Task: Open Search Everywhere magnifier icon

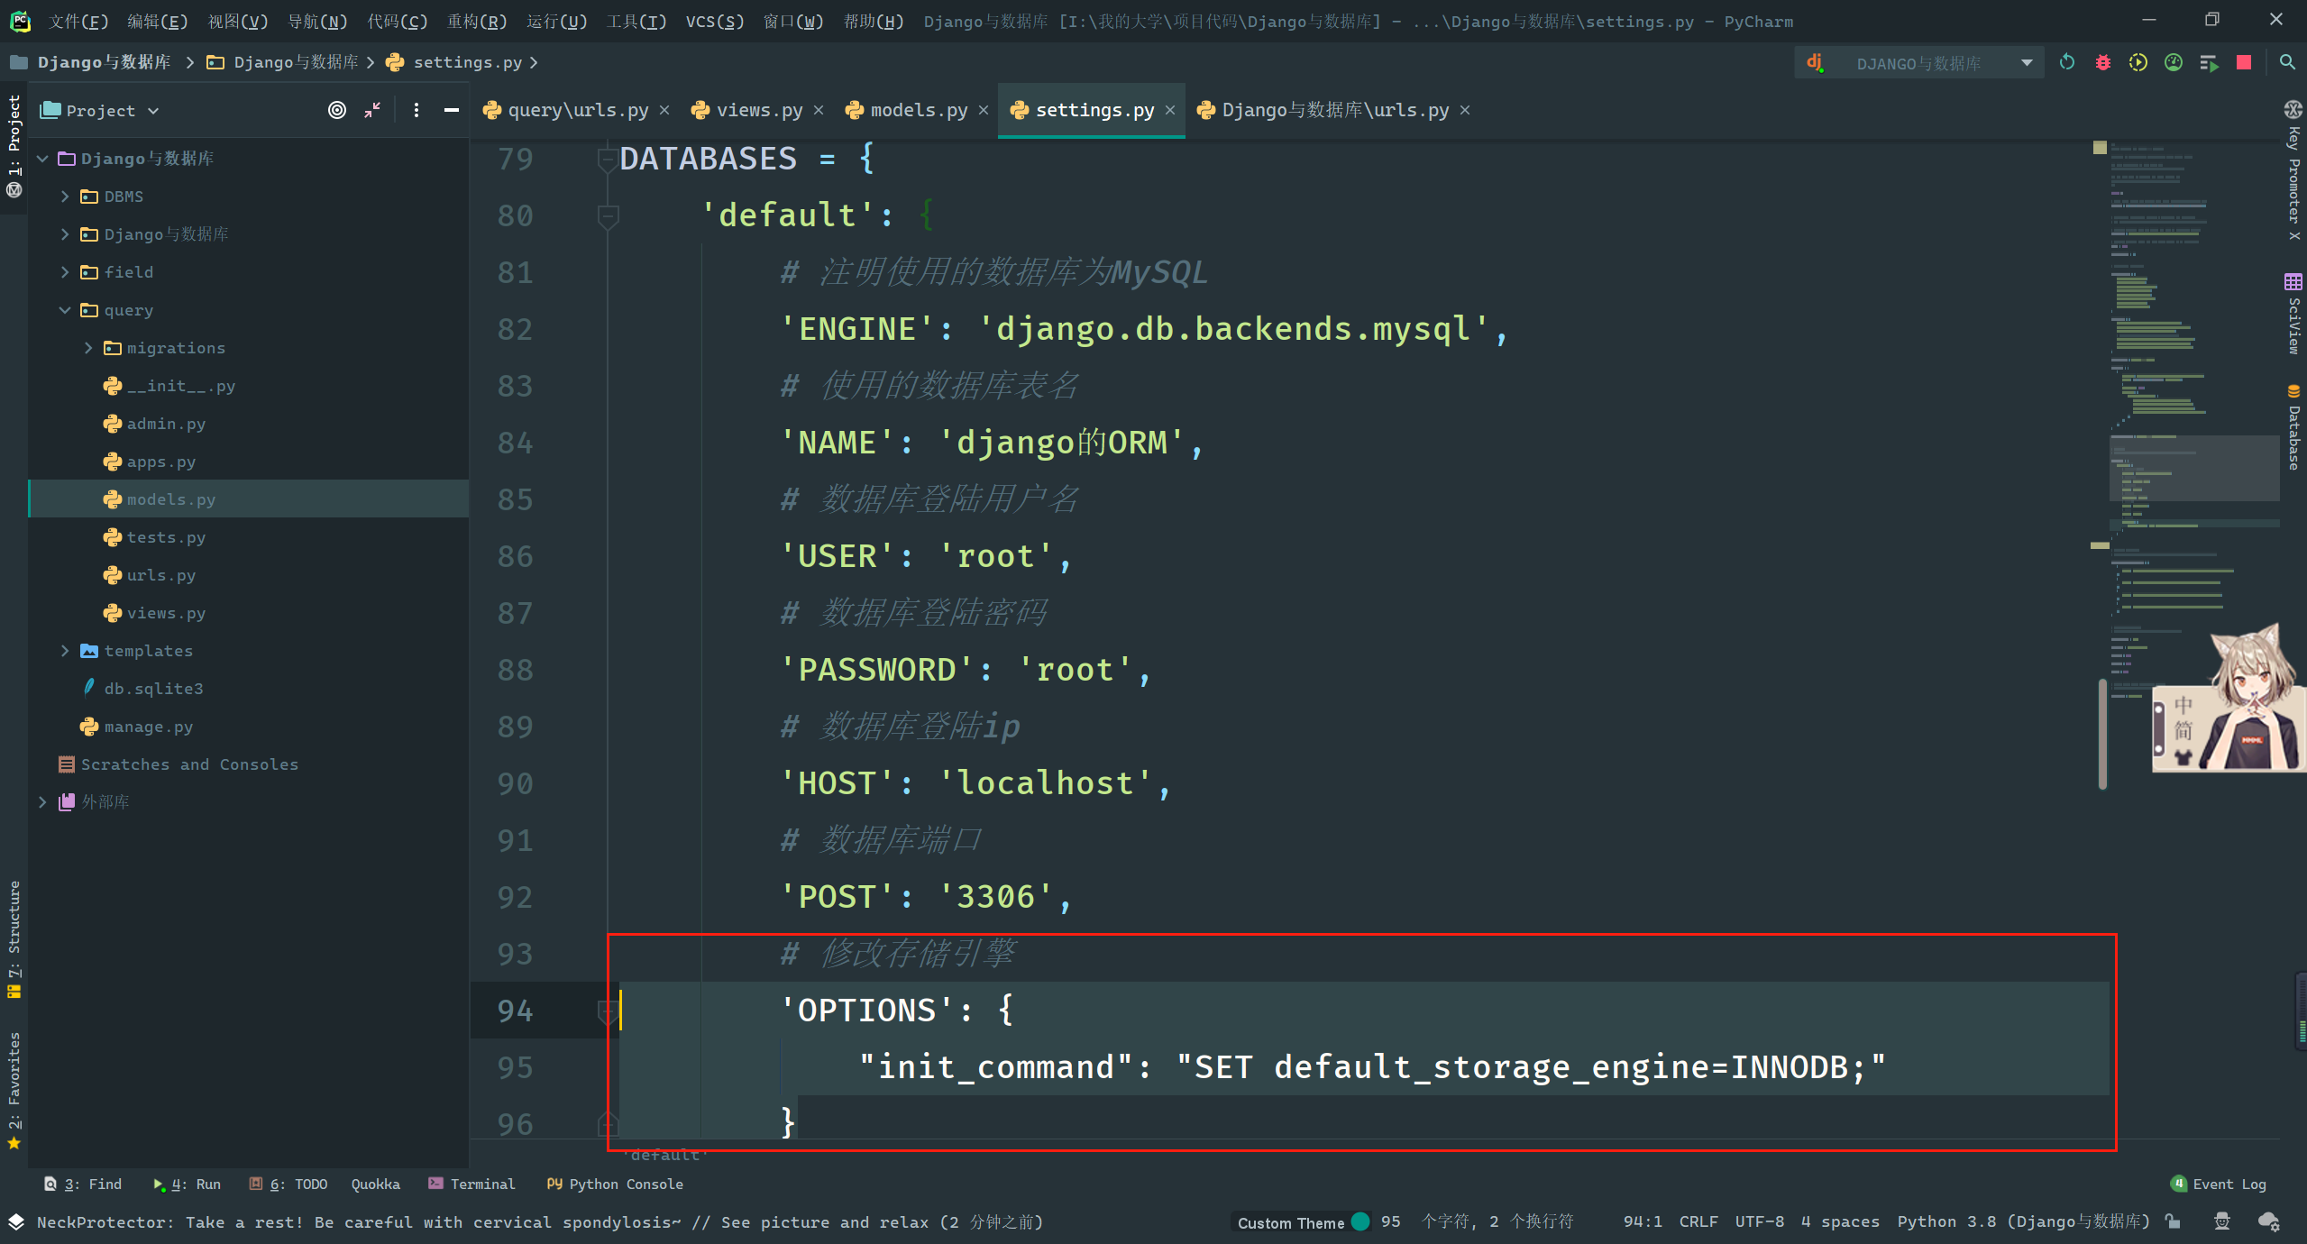Action: [2287, 62]
